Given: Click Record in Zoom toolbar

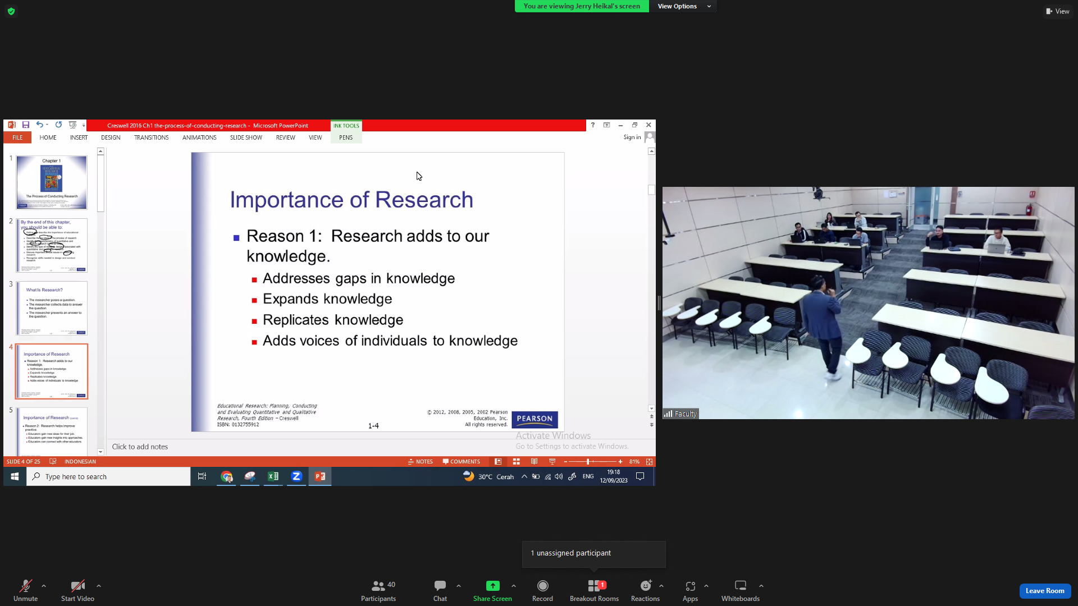Looking at the screenshot, I should [x=542, y=591].
